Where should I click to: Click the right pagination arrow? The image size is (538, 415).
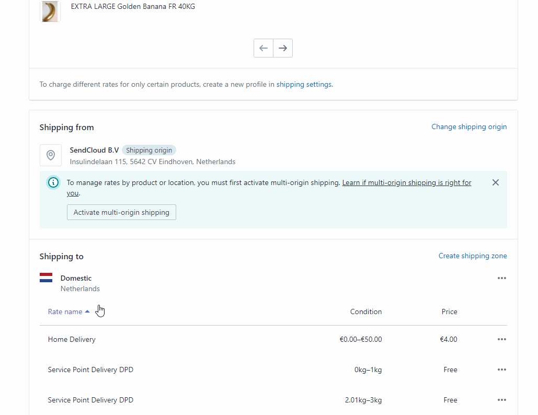(x=282, y=48)
